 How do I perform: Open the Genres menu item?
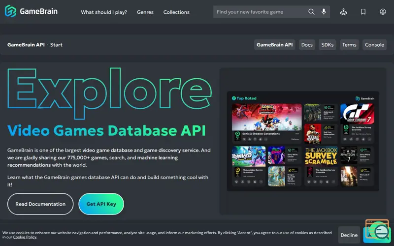pos(145,12)
